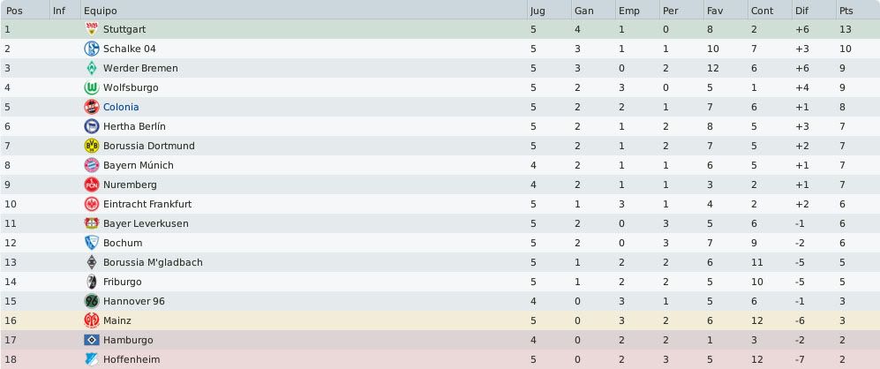Click the Friburgo team name

point(123,282)
